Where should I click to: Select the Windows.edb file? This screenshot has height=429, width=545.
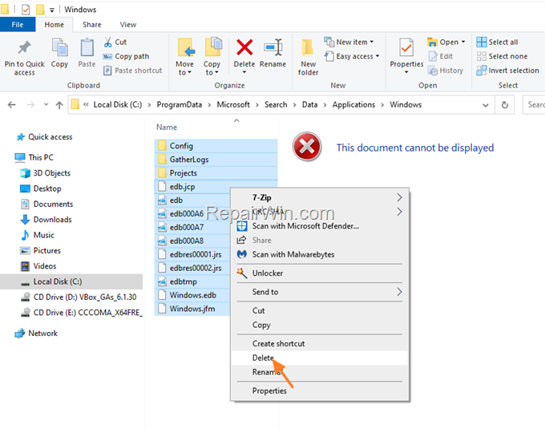point(192,295)
